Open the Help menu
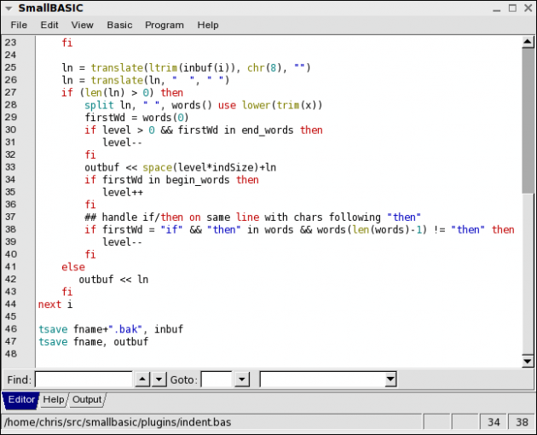Viewport: 537px width, 435px height. tap(208, 25)
